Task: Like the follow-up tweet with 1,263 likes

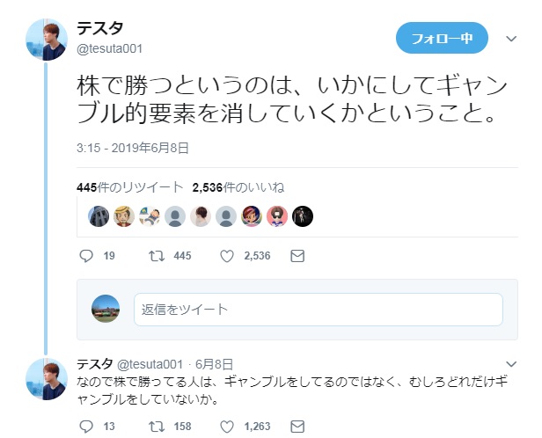Action: tap(227, 427)
